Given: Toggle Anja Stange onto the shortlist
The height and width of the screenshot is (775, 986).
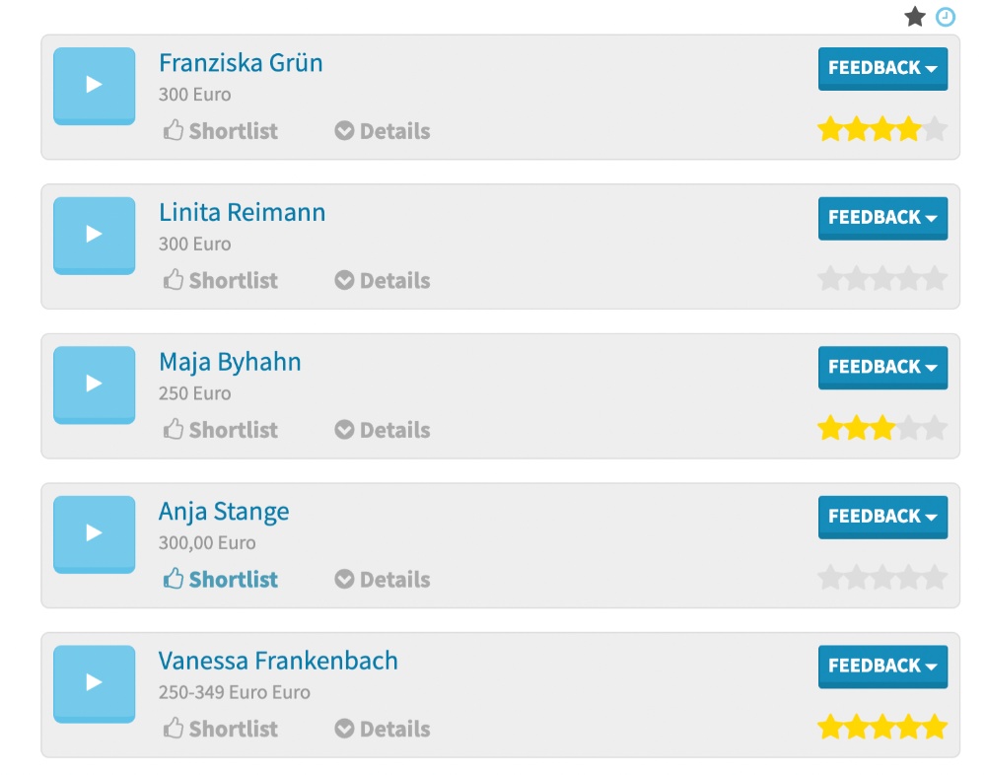Looking at the screenshot, I should [219, 579].
